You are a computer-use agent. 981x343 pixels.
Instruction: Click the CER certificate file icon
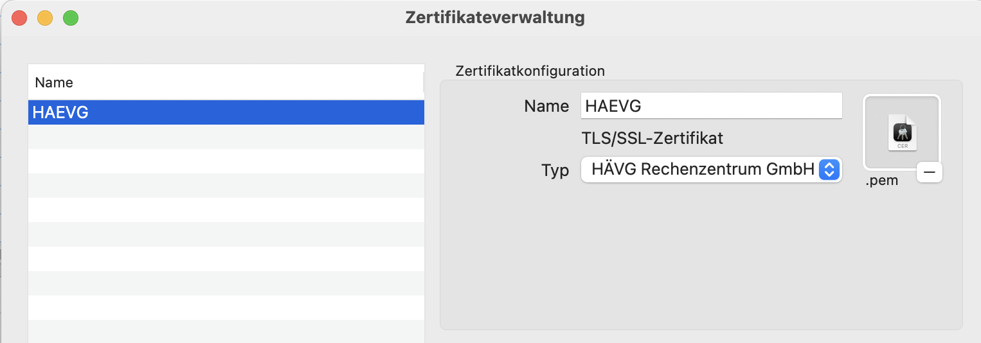[x=903, y=132]
